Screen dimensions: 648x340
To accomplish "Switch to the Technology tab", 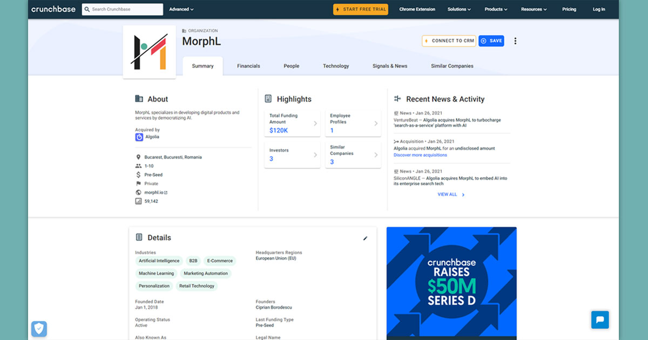I will 336,66.
